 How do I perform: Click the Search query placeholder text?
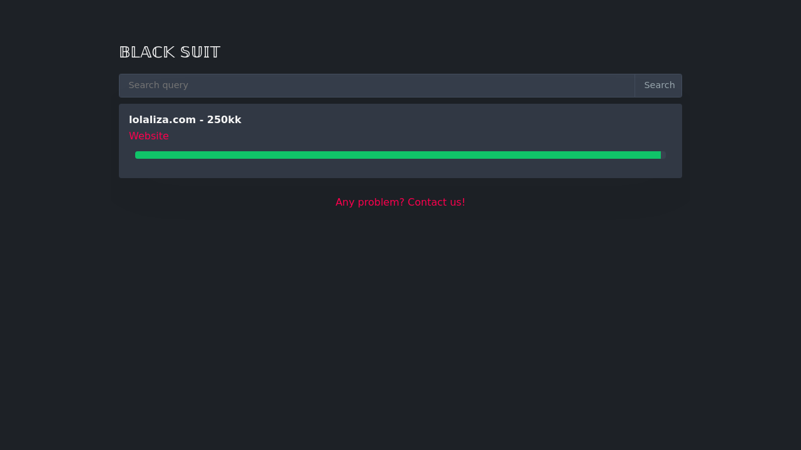[x=158, y=86]
